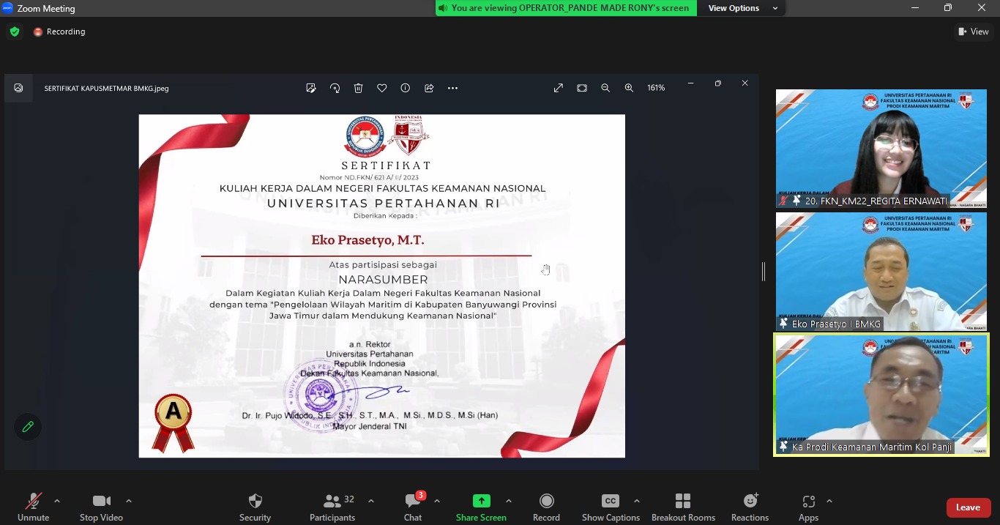The width and height of the screenshot is (1000, 525).
Task: Zoom in on the certificate
Action: [x=629, y=88]
